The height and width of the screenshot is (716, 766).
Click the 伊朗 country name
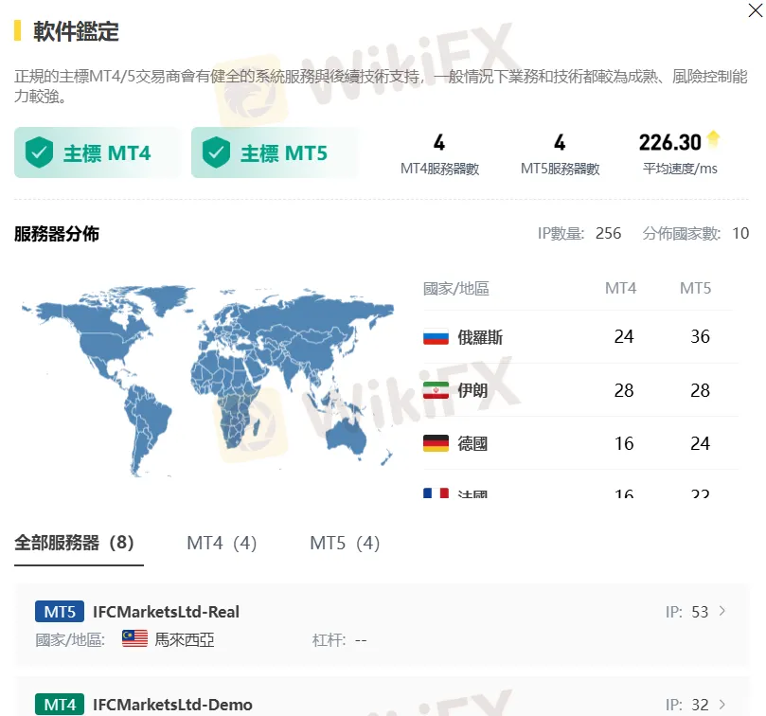[x=472, y=390]
